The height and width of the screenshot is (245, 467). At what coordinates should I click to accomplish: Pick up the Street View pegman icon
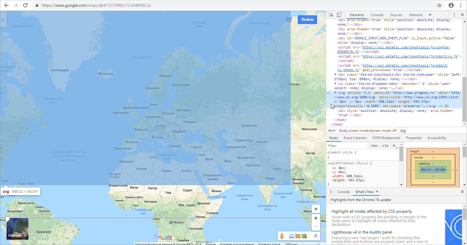pyautogui.click(x=282, y=236)
